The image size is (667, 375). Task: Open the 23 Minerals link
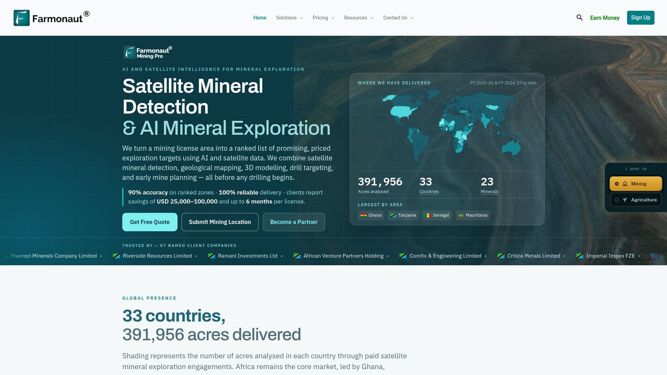point(489,192)
